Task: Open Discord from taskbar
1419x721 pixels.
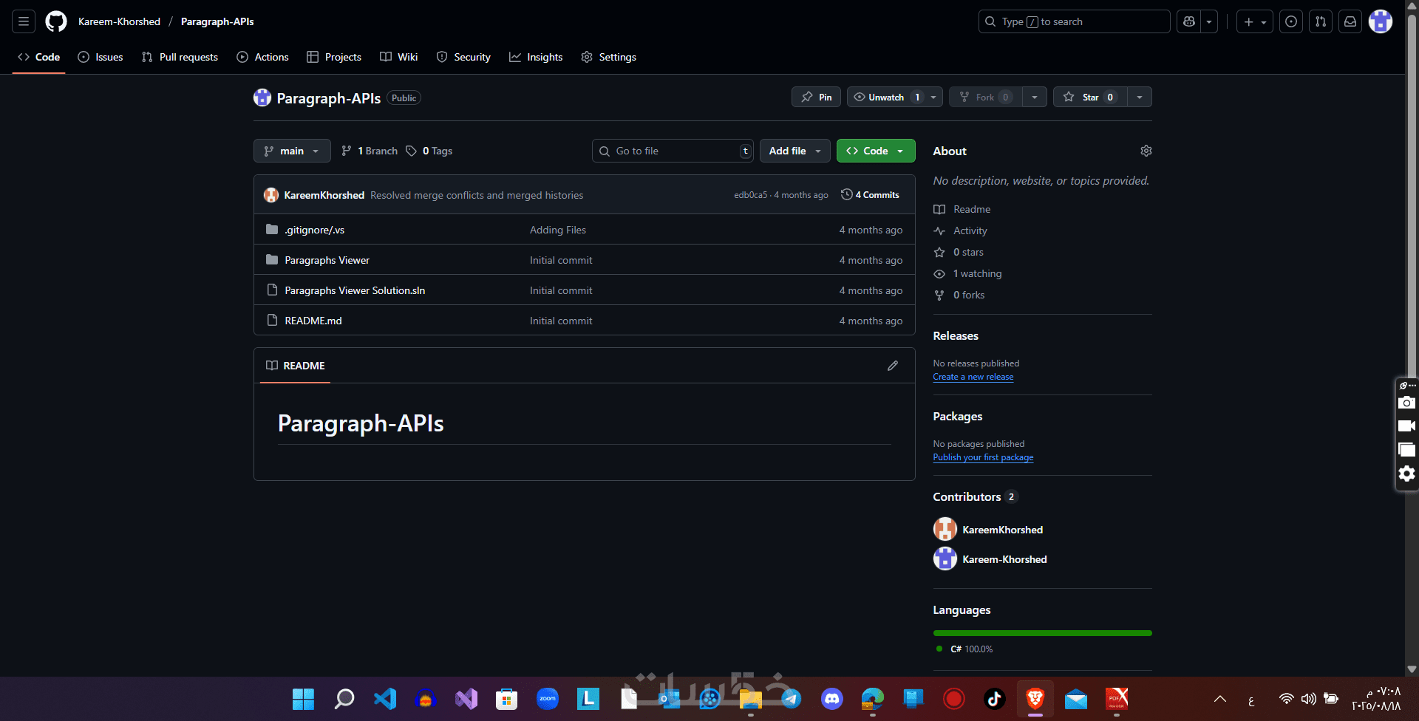Action: coord(832,699)
